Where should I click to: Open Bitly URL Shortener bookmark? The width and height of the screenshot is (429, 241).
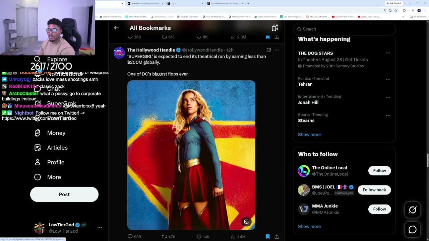click(x=317, y=17)
